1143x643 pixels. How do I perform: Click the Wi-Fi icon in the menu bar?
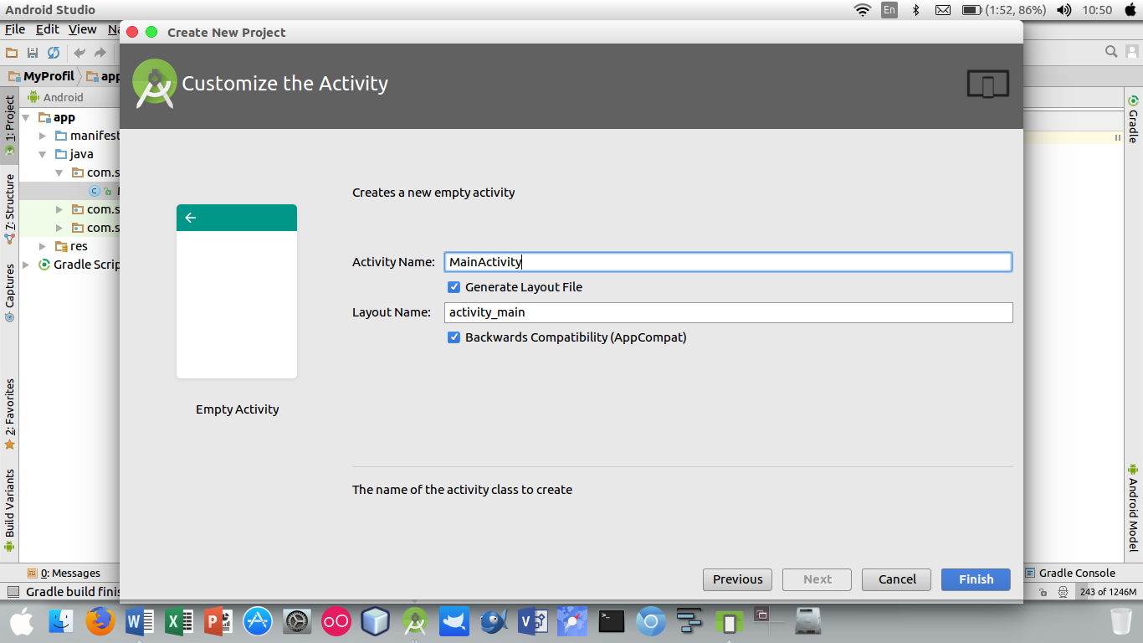pos(862,10)
